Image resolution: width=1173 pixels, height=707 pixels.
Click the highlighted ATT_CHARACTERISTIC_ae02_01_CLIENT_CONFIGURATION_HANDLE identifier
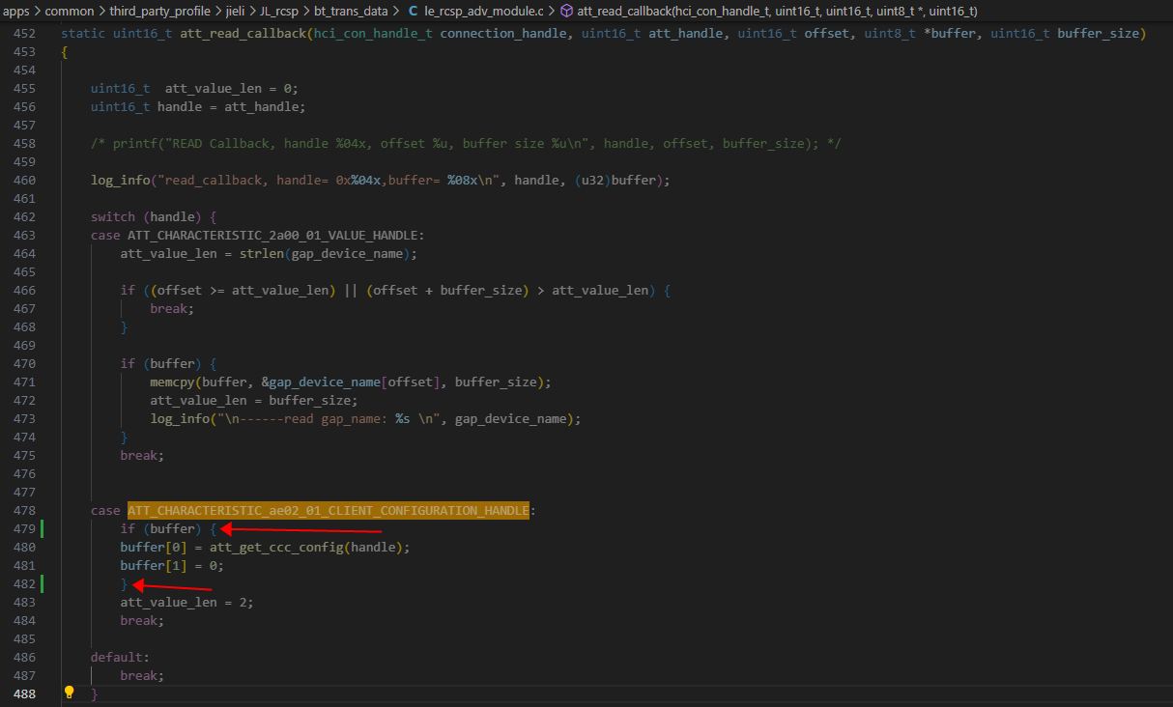pyautogui.click(x=329, y=510)
